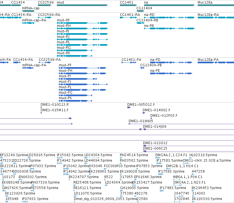Viewport: 234px width, 203px height.
Task: Select the DME1-014J09 clone feature
Action: [188, 129]
